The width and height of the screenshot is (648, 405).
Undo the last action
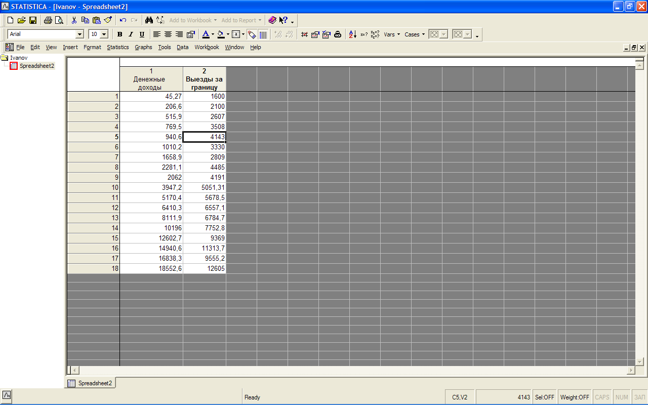pos(123,20)
